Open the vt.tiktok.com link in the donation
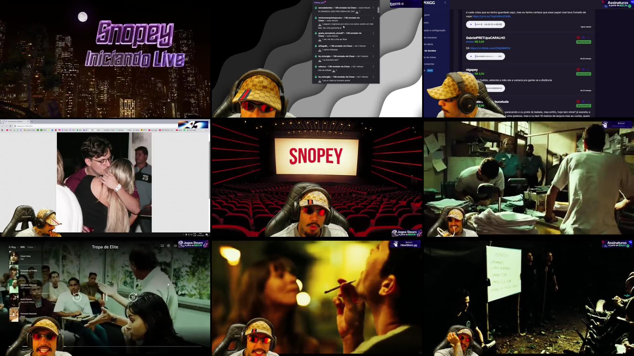This screenshot has height=356, width=634. 490,48
